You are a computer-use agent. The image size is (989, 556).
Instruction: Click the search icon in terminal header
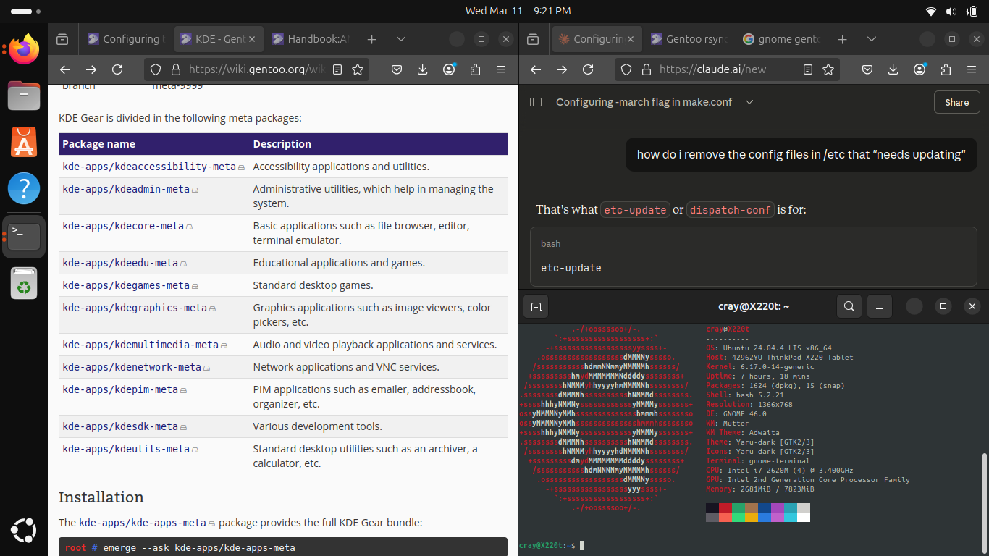coord(849,306)
